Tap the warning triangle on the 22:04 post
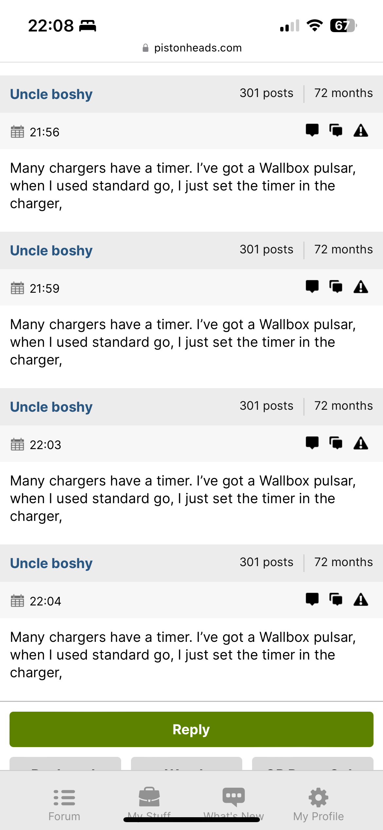 [x=361, y=599]
